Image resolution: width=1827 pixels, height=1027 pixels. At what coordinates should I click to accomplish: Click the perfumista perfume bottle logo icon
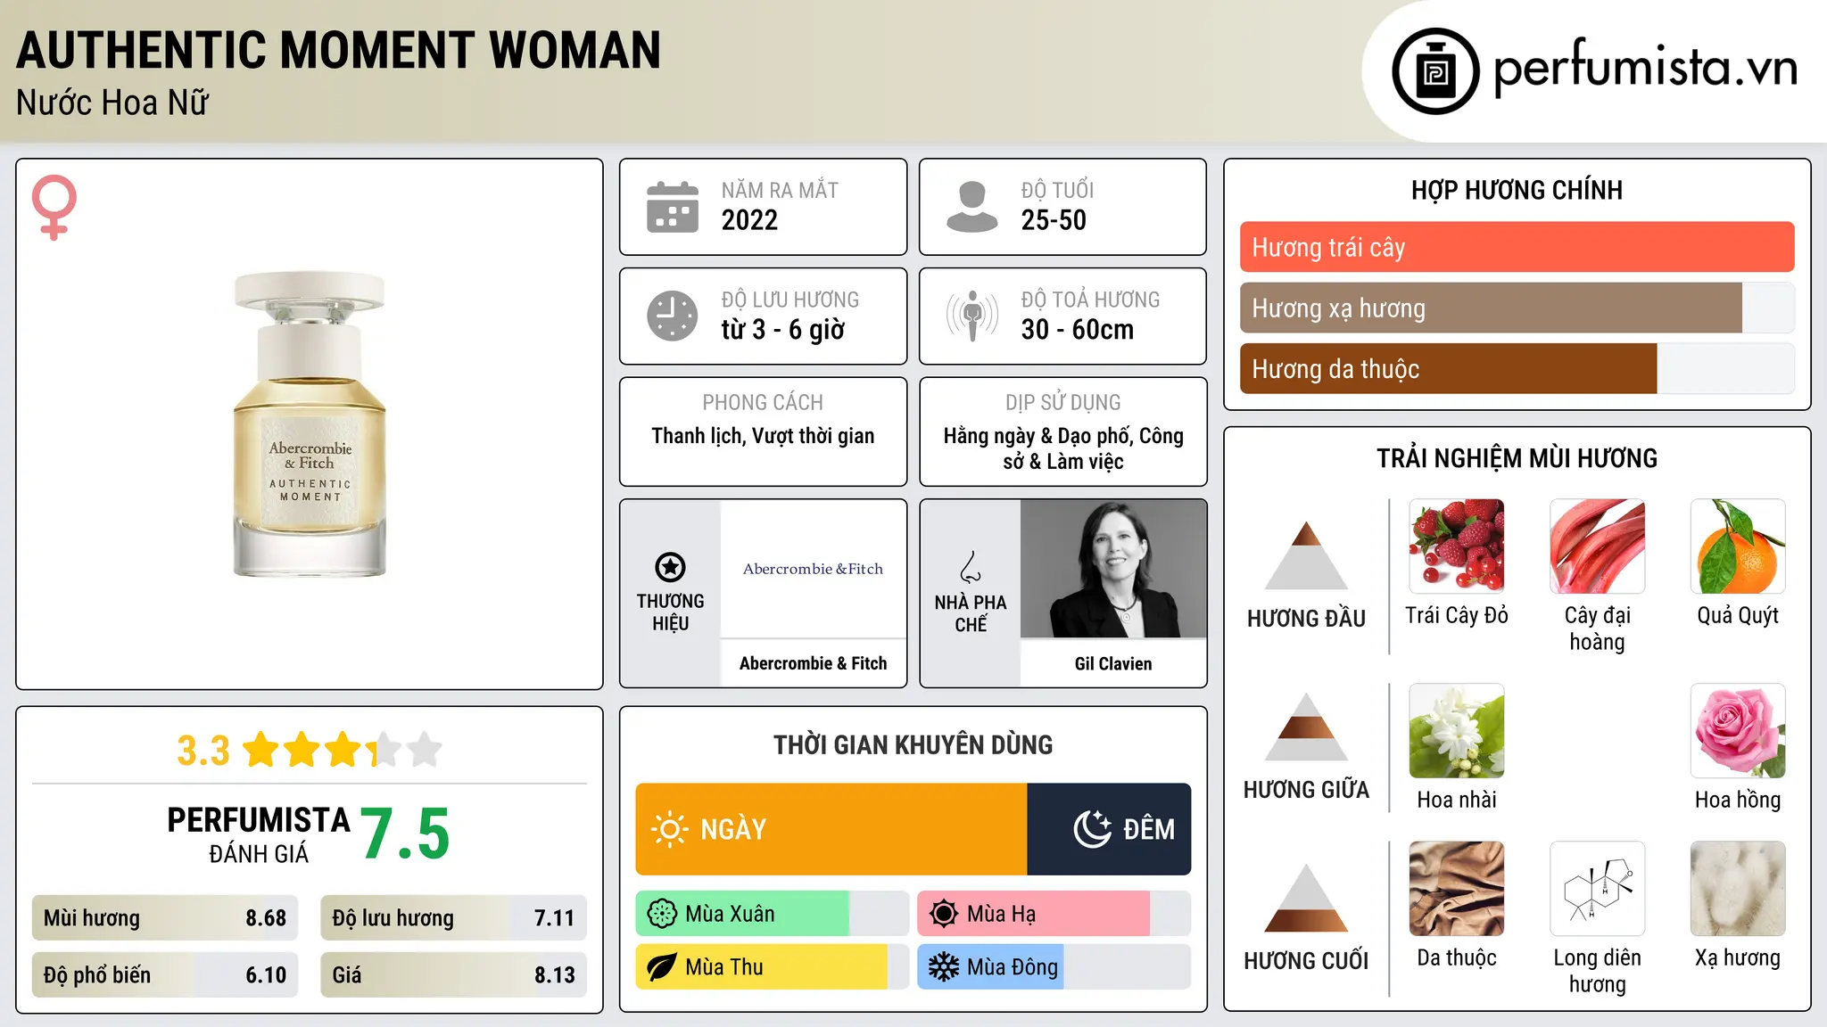(1435, 71)
